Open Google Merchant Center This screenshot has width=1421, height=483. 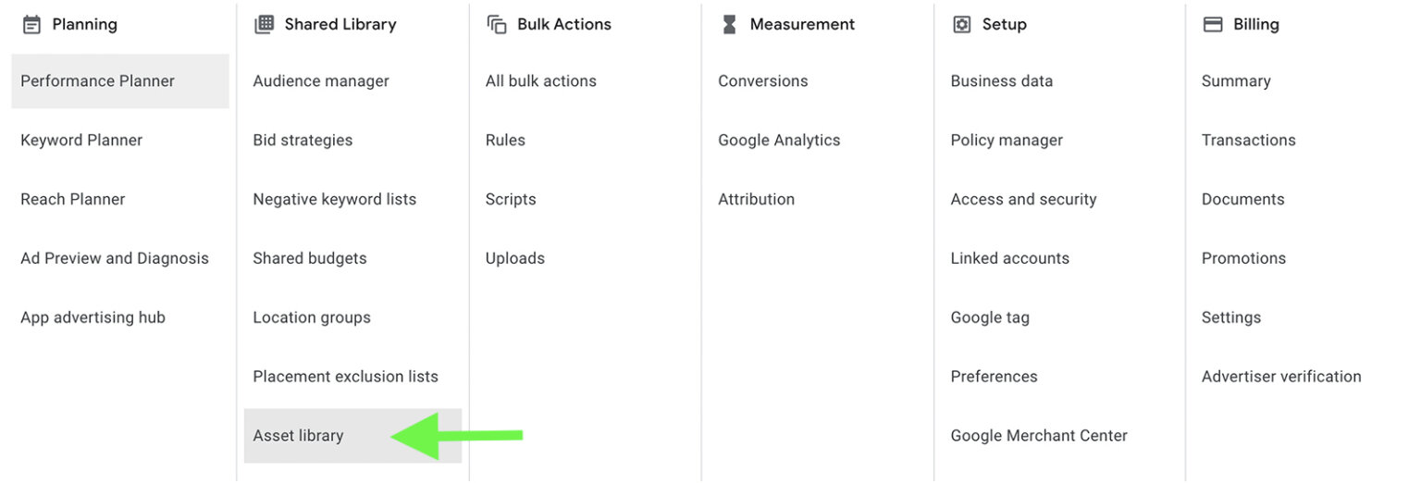(x=1039, y=436)
